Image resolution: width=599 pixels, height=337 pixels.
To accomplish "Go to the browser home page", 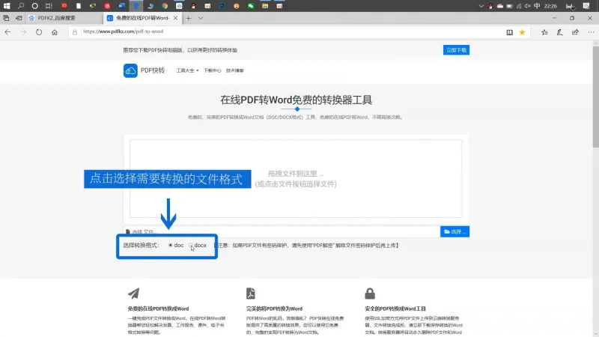I will tap(55, 32).
